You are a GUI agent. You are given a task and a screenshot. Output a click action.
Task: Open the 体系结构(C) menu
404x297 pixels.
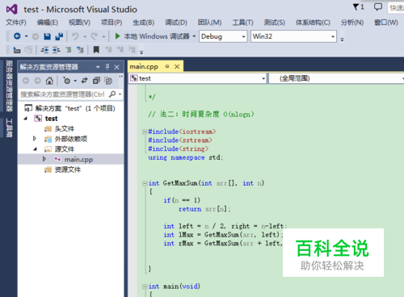[x=313, y=23]
